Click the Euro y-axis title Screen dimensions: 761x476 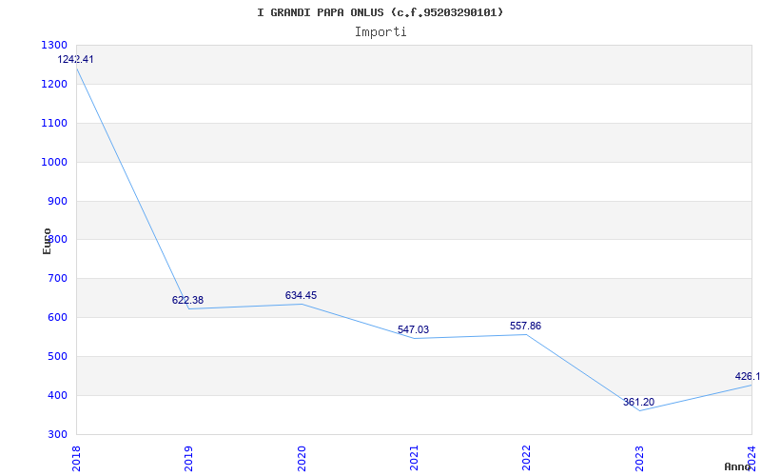47,241
